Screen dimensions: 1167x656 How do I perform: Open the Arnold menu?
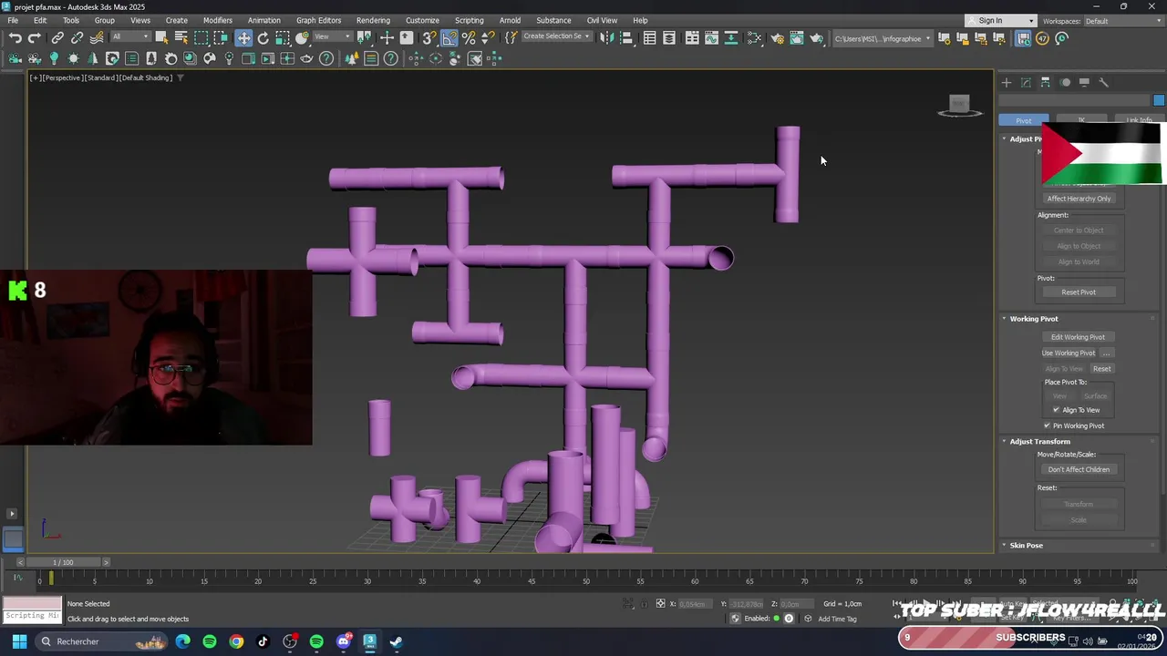(x=510, y=20)
